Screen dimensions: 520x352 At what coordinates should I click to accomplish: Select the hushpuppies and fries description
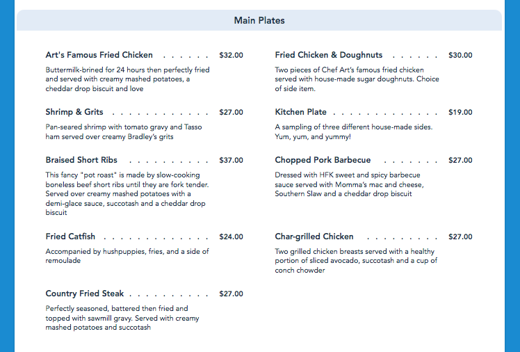click(127, 256)
